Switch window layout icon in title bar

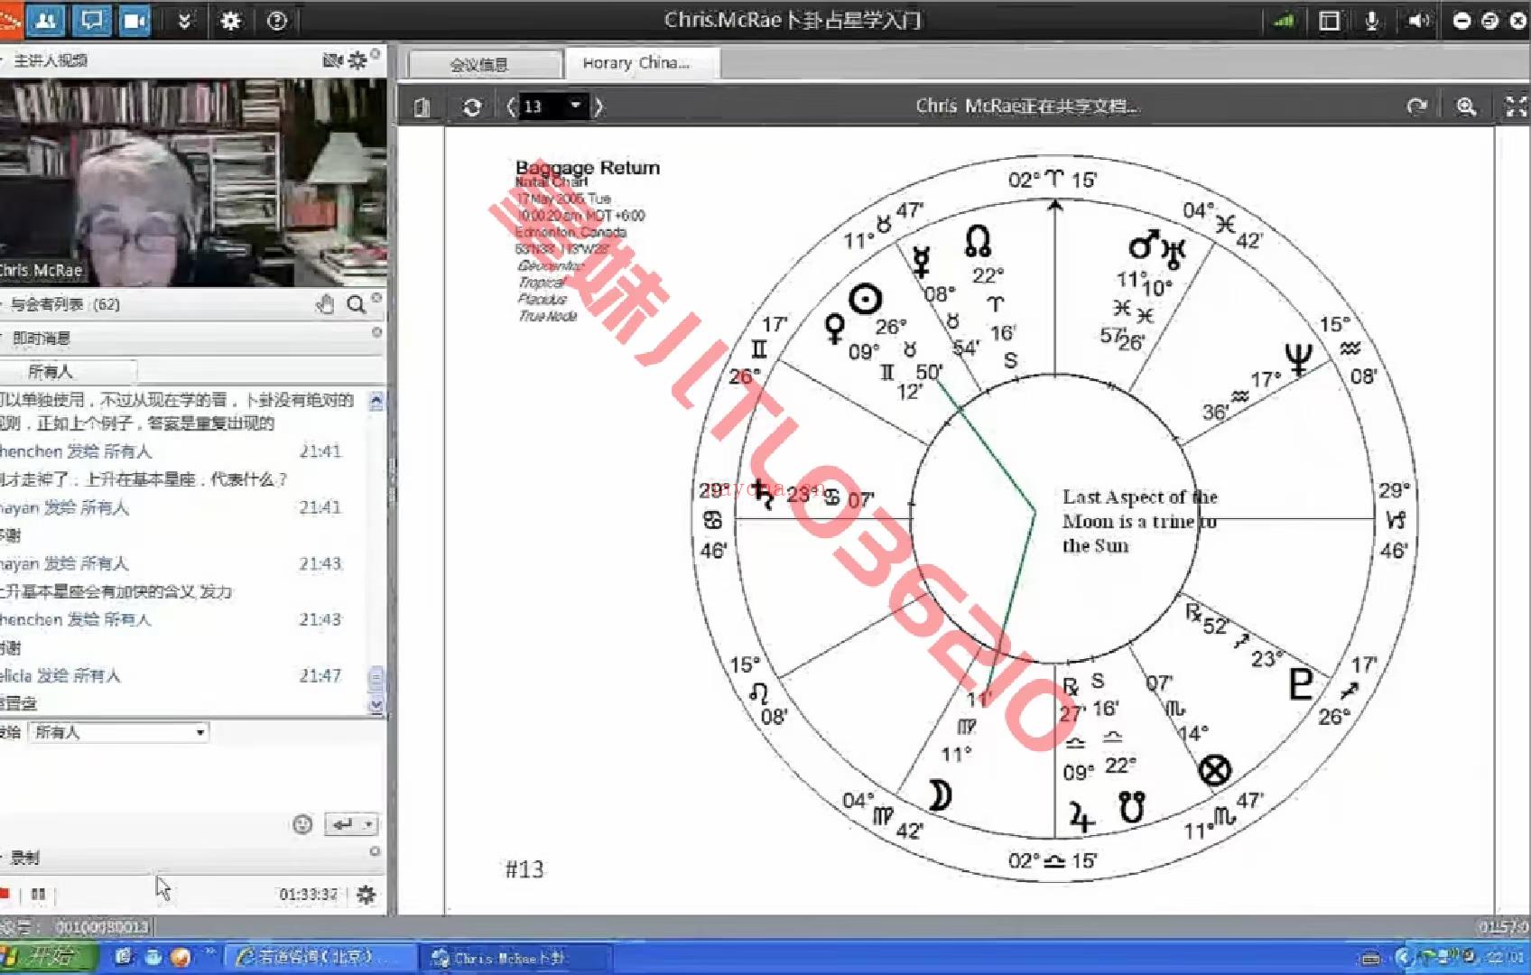[1329, 20]
